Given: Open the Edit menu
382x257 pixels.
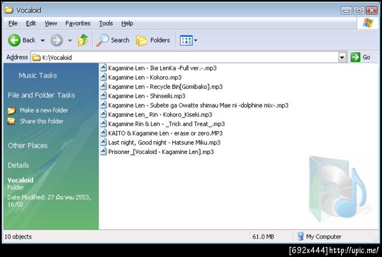Looking at the screenshot, I should tap(31, 24).
